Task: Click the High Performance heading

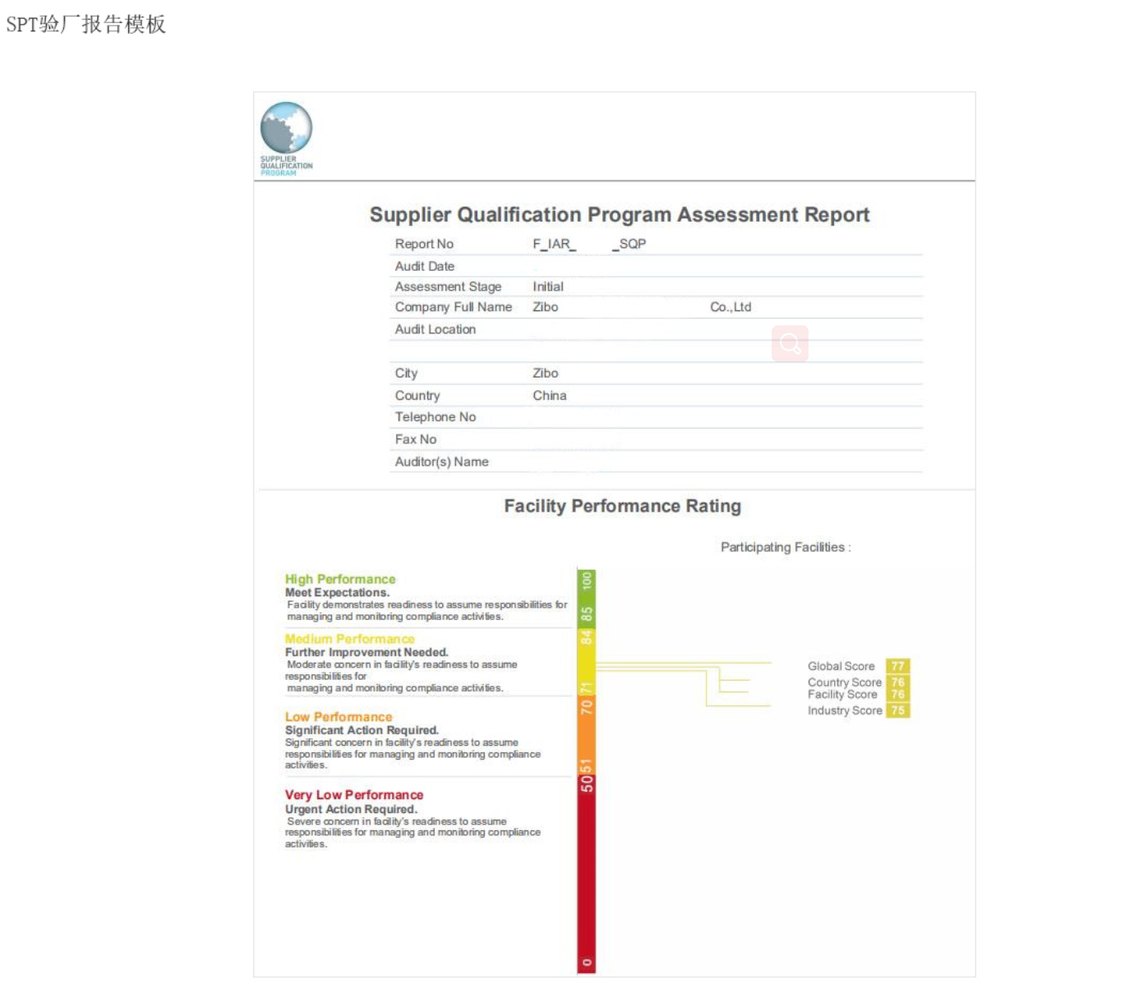Action: [x=340, y=579]
